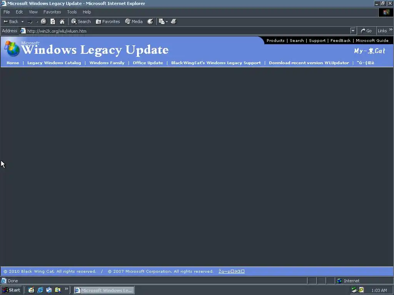This screenshot has width=394, height=295.
Task: Open the Office Update page
Action: (148, 63)
